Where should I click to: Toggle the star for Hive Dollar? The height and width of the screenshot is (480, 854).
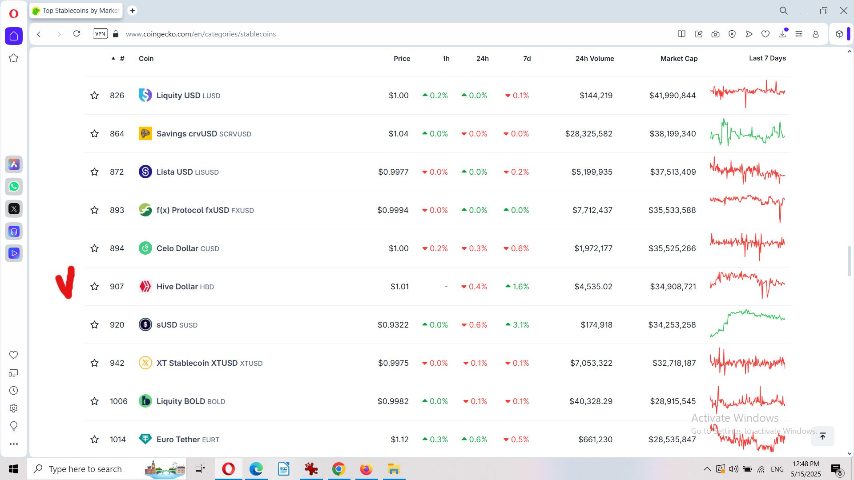(x=94, y=287)
